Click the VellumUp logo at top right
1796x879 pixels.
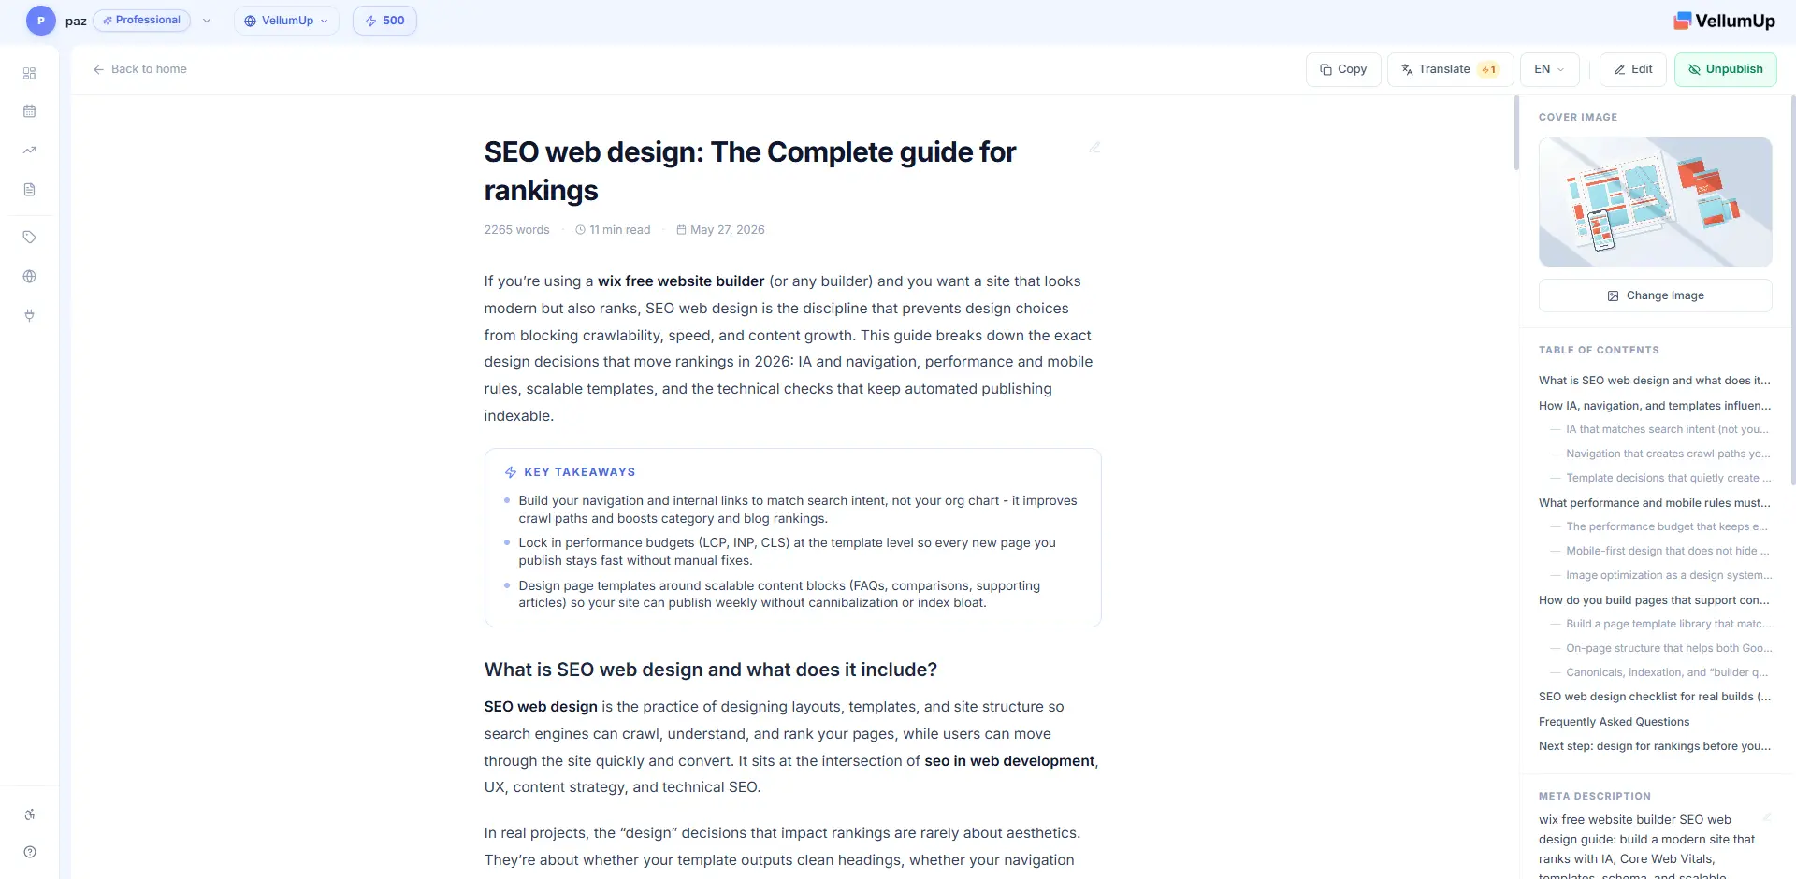pyautogui.click(x=1724, y=21)
